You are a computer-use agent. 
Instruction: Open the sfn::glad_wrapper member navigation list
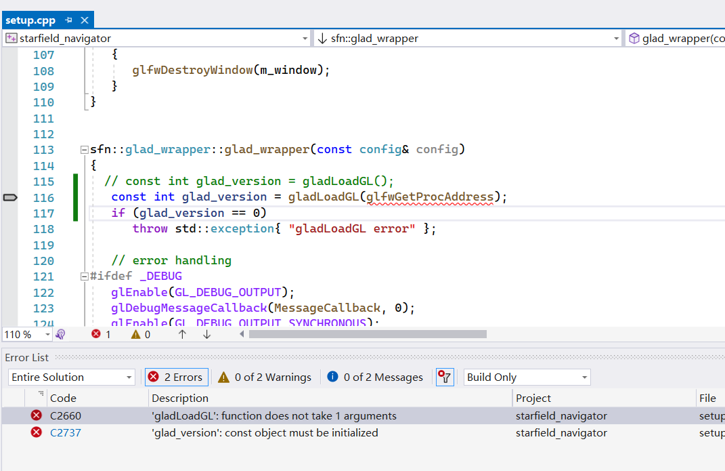[467, 38]
